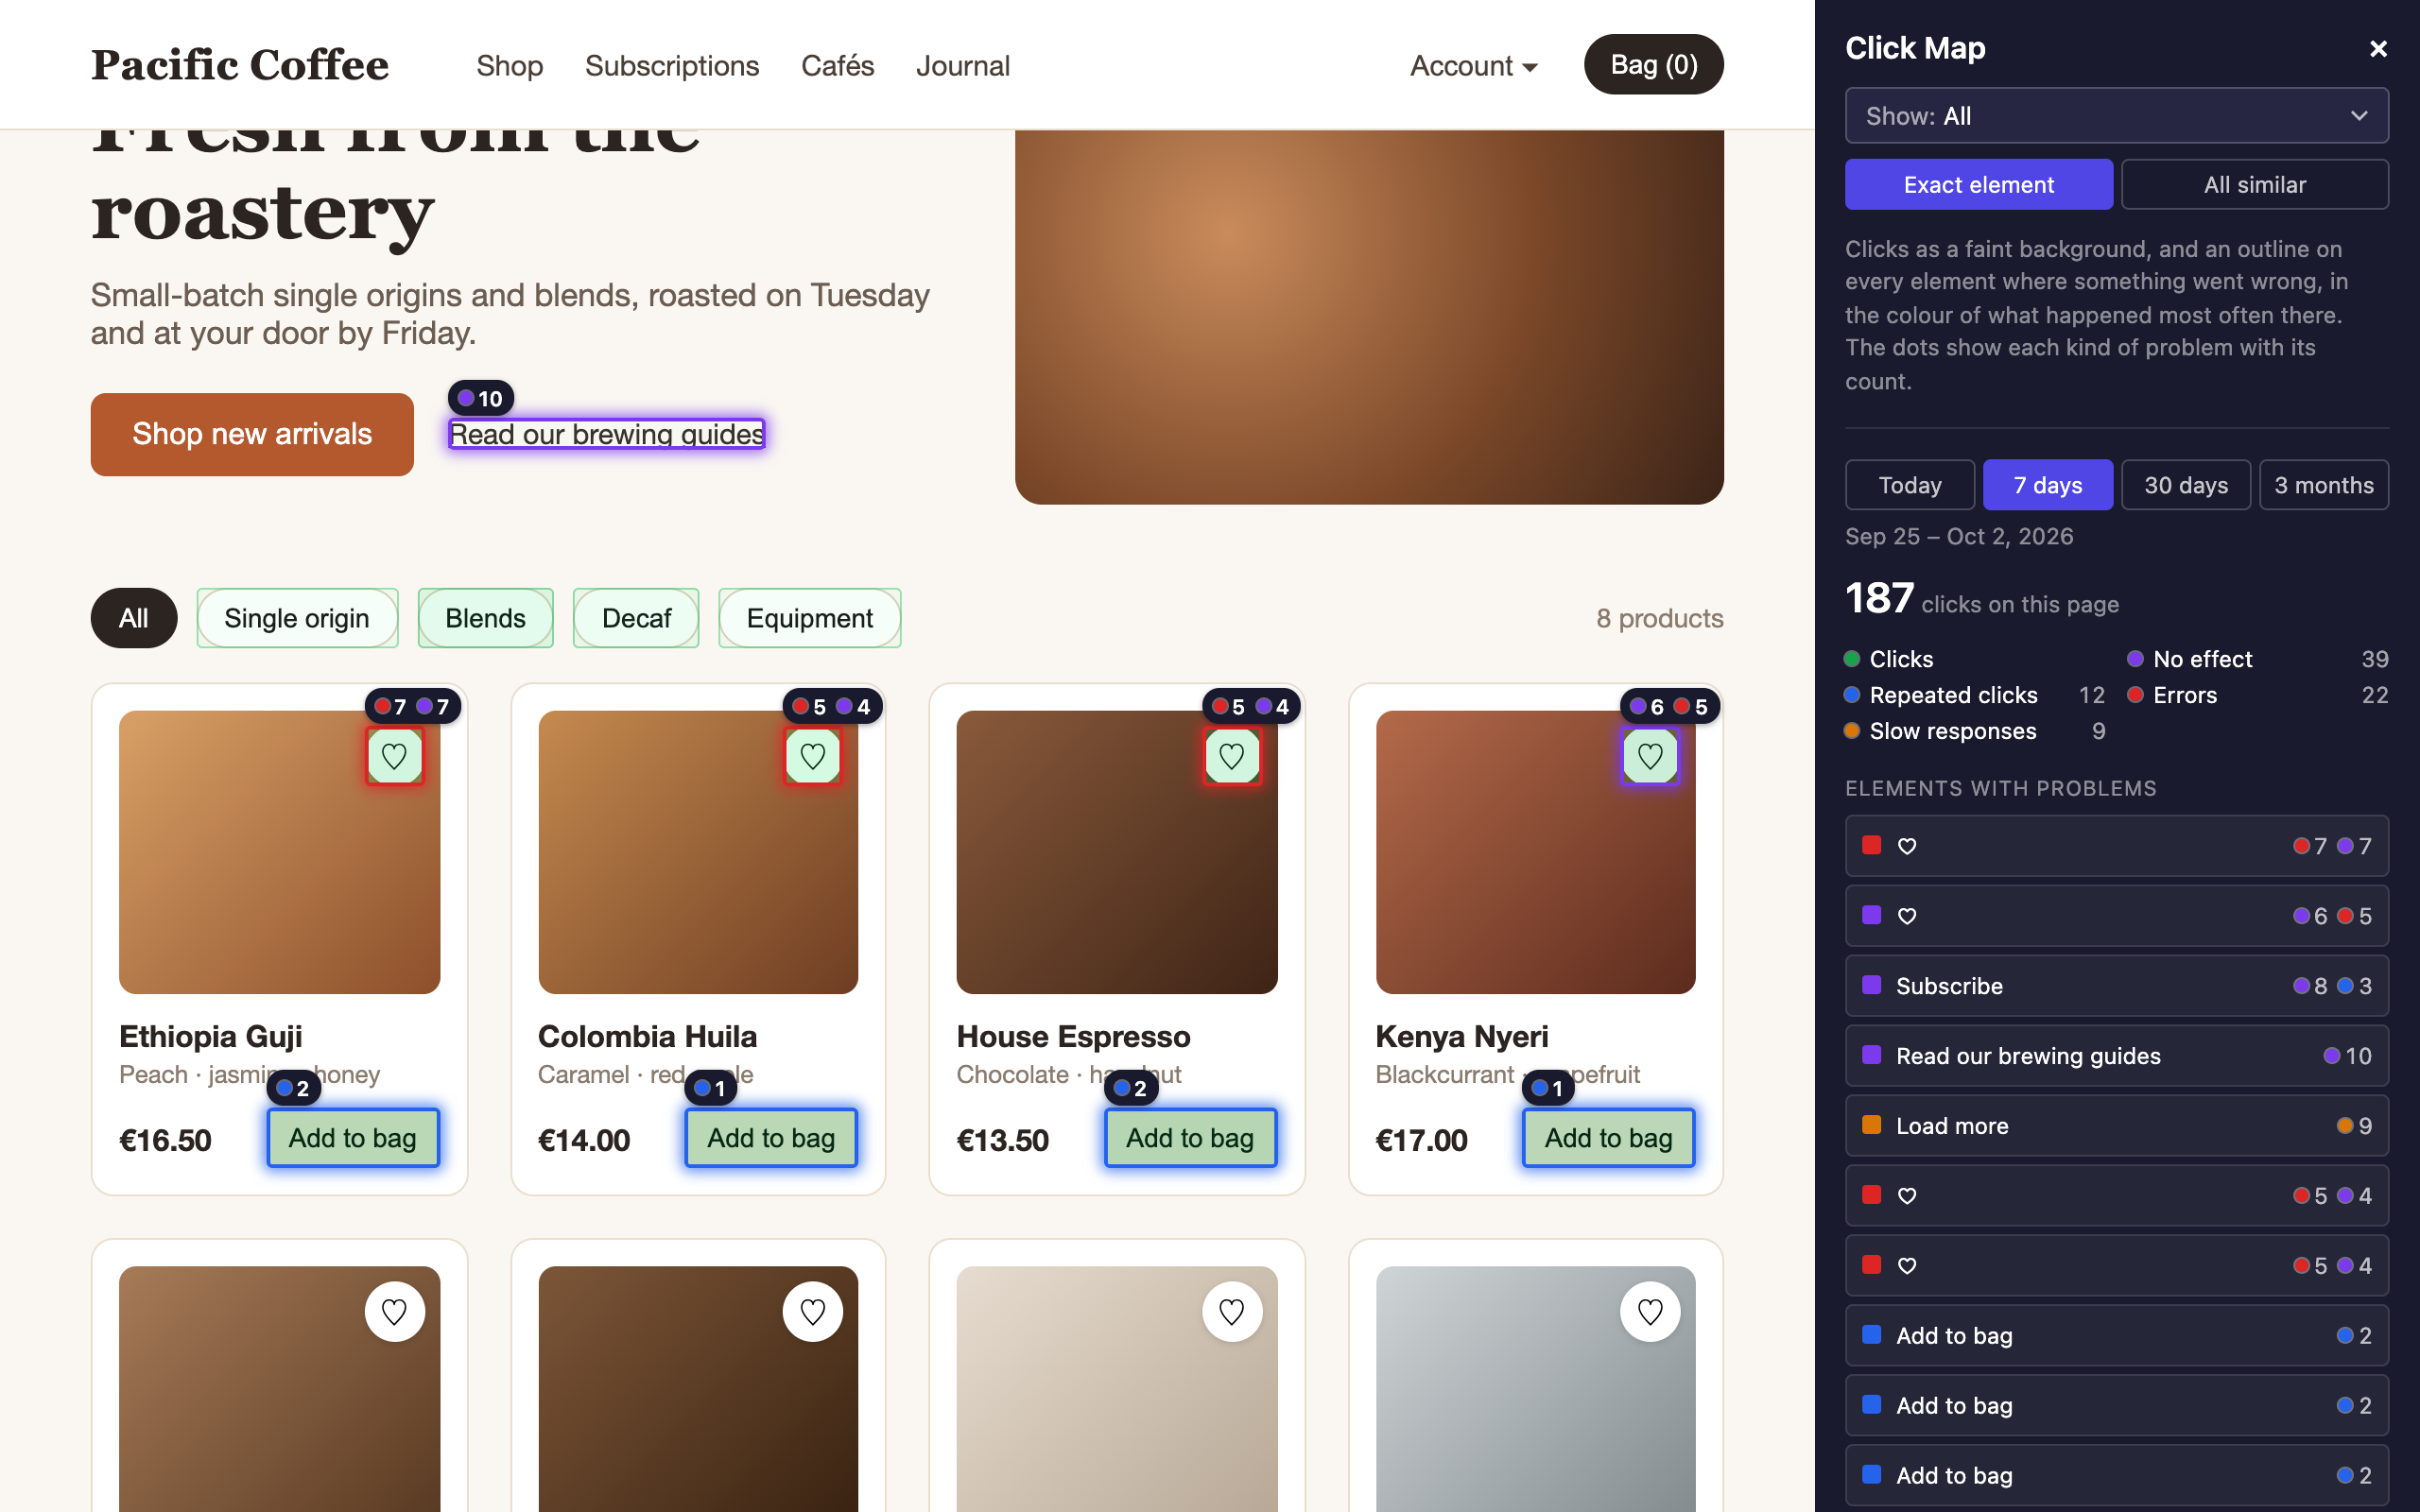Add Kenya Nyeri to bag
Screen dimensions: 2420x1512
(1608, 1138)
